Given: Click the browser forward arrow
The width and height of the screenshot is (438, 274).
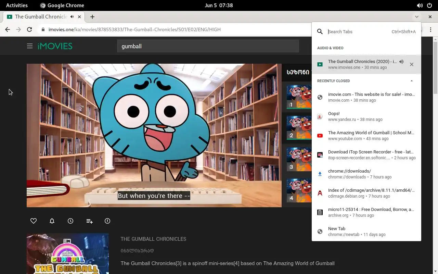Looking at the screenshot, I should 18,29.
